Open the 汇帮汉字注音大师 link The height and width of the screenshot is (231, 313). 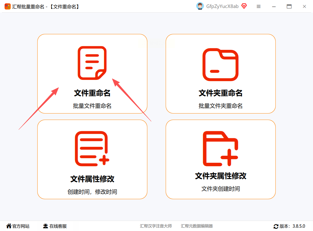click(156, 226)
